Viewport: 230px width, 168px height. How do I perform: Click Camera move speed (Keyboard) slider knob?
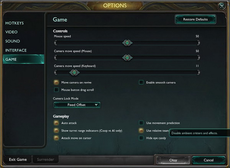click(71, 72)
